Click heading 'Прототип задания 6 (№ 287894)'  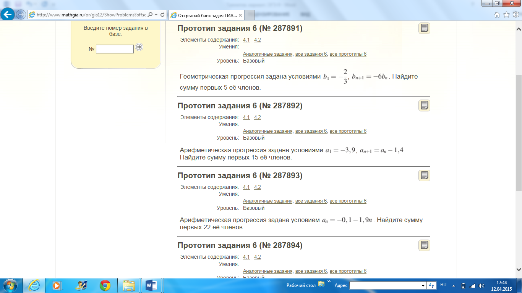tap(240, 245)
